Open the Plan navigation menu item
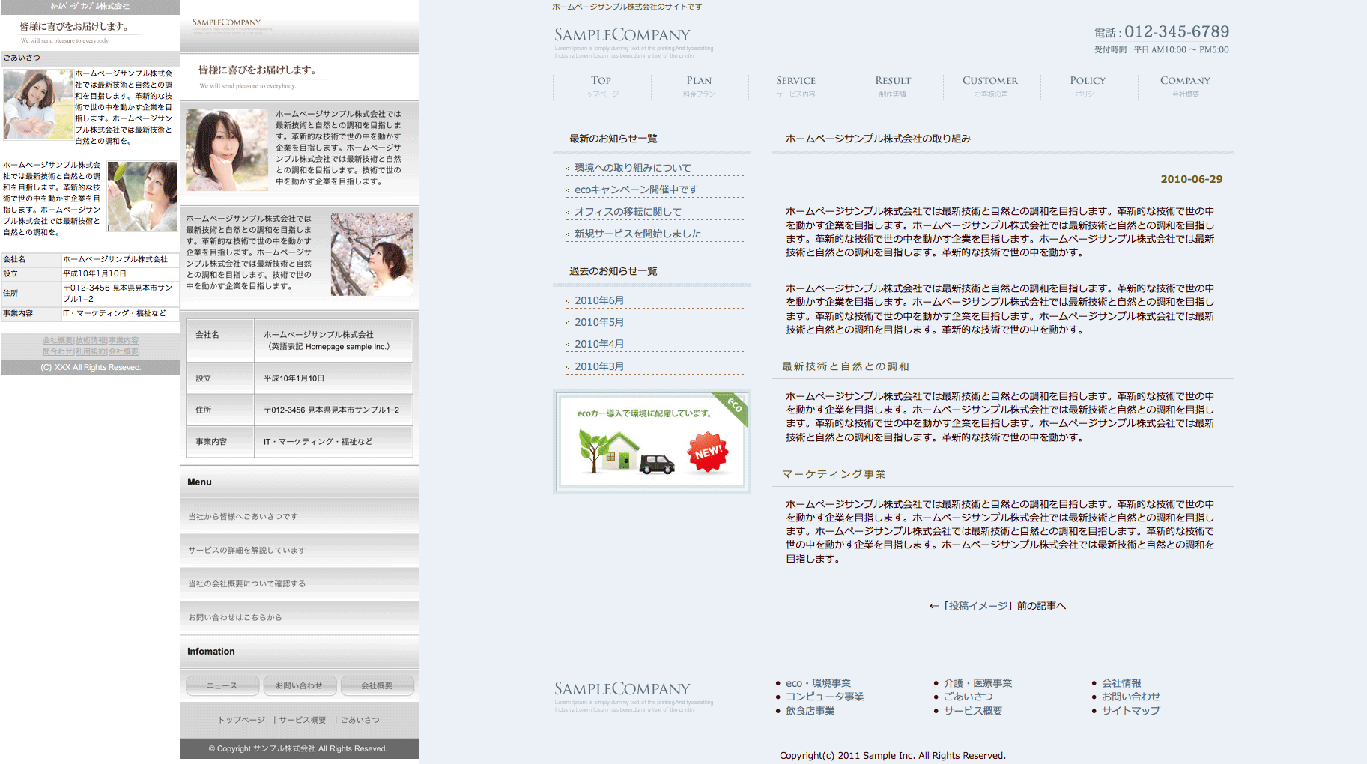Screen dimensions: 1367x764 (699, 85)
